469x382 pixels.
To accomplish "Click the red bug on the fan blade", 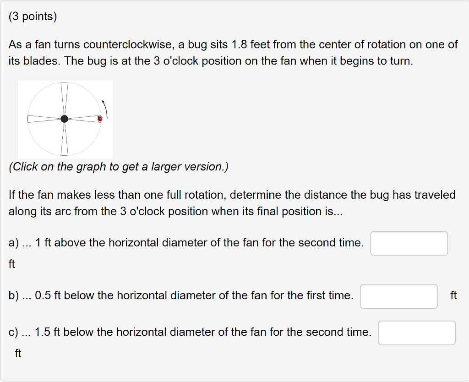I will tap(100, 119).
